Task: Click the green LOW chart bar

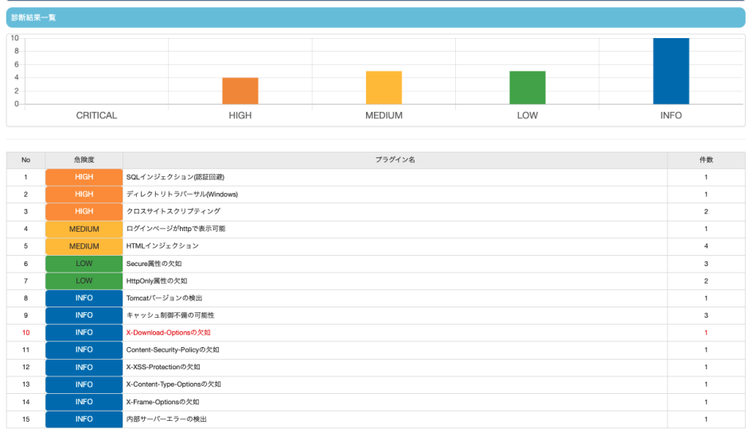Action: click(x=528, y=87)
